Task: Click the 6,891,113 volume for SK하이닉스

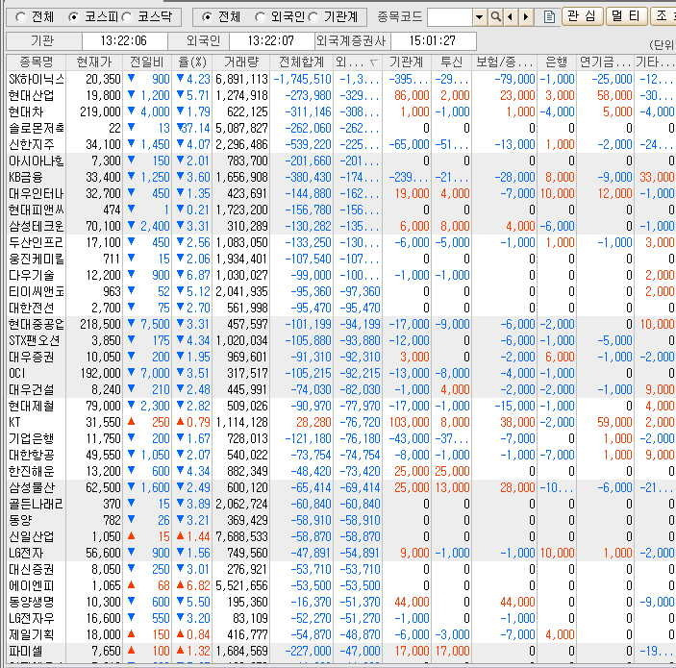Action: [x=241, y=80]
